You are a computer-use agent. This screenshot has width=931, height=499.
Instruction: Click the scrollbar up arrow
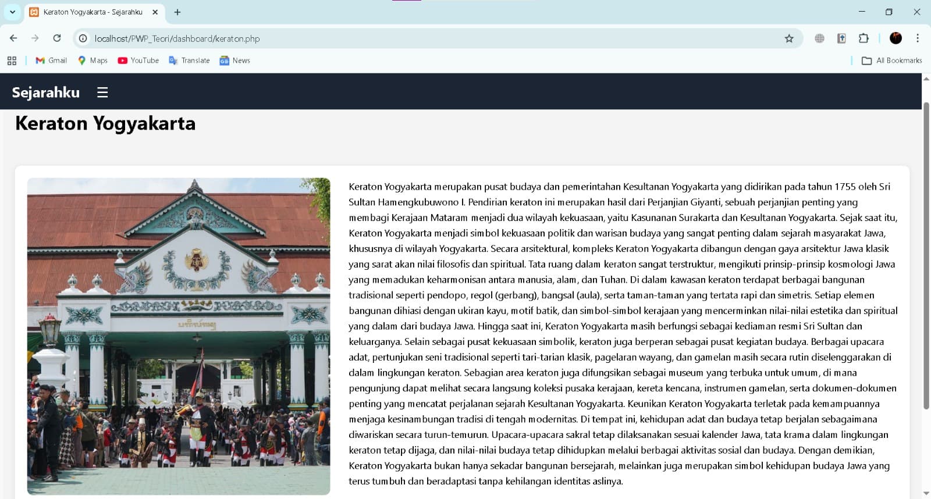pyautogui.click(x=926, y=78)
